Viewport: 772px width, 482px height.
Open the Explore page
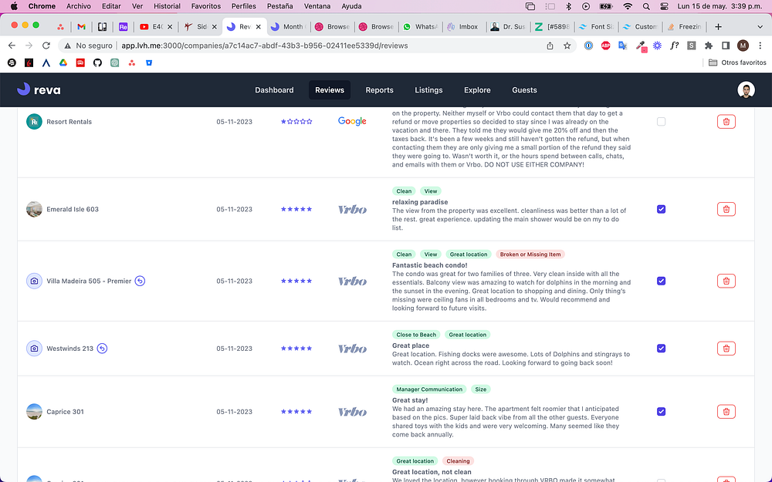pos(477,90)
